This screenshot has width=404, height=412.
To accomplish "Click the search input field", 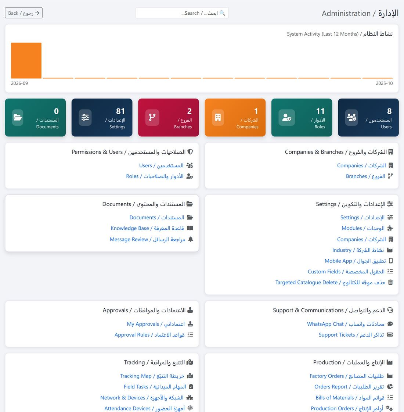I will tap(182, 13).
